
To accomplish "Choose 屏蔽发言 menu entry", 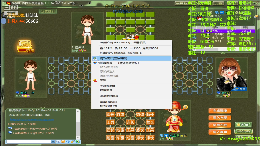I will (x=132, y=63).
